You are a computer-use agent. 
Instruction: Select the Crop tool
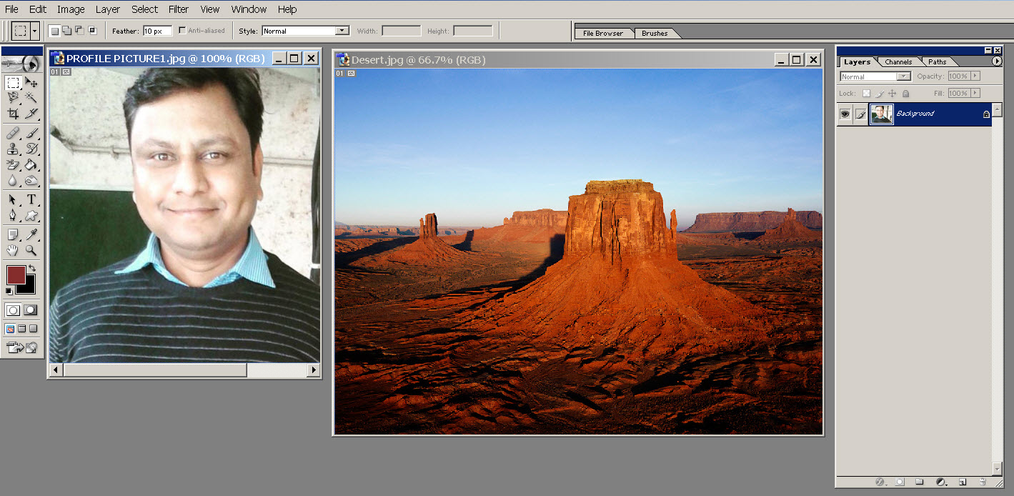pyautogui.click(x=13, y=112)
